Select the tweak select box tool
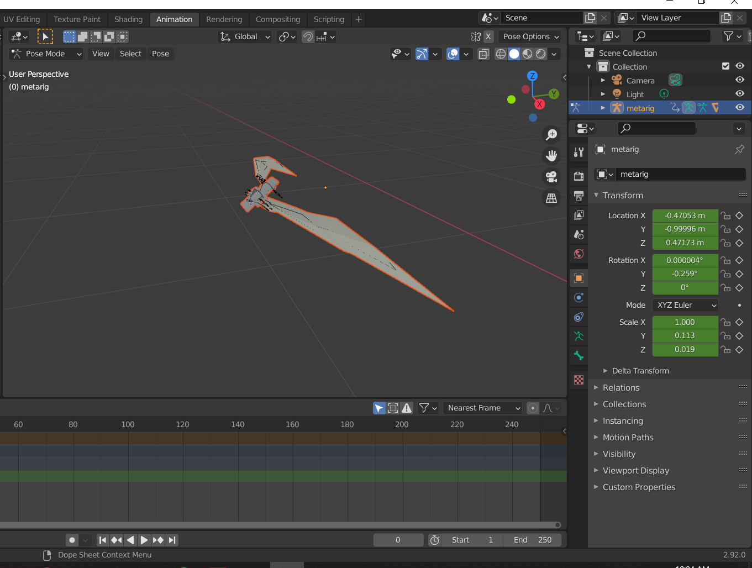 tap(45, 36)
